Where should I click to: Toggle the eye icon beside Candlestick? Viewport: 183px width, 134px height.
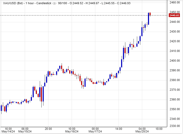click(55, 3)
